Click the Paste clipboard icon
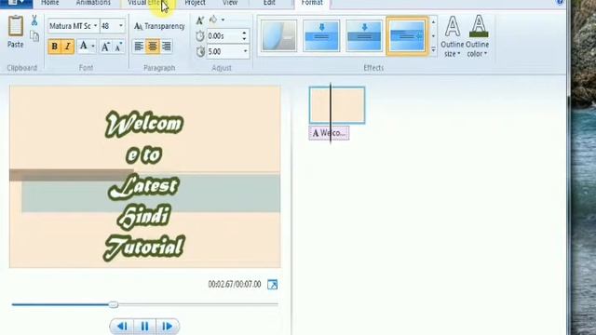This screenshot has width=596, height=335. coord(16,26)
